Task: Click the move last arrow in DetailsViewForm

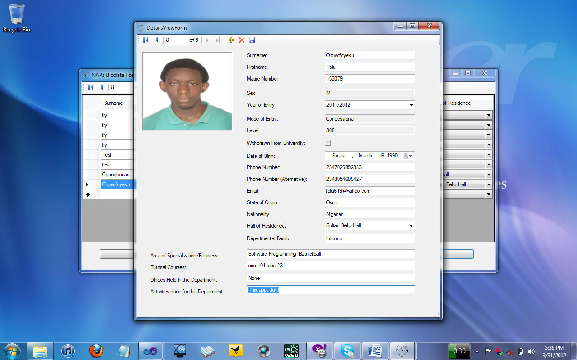Action: coord(218,40)
